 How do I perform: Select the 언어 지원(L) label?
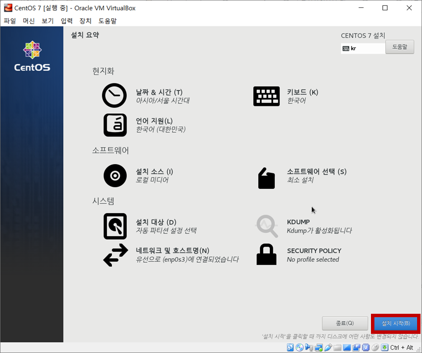click(154, 121)
